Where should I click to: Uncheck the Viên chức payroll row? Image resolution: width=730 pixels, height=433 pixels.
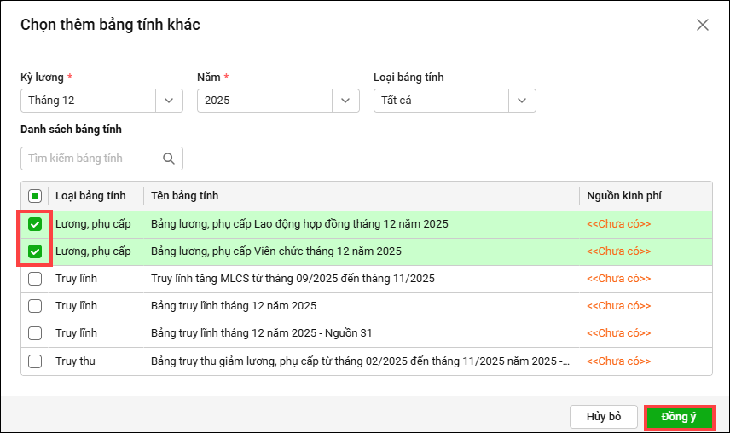point(35,251)
